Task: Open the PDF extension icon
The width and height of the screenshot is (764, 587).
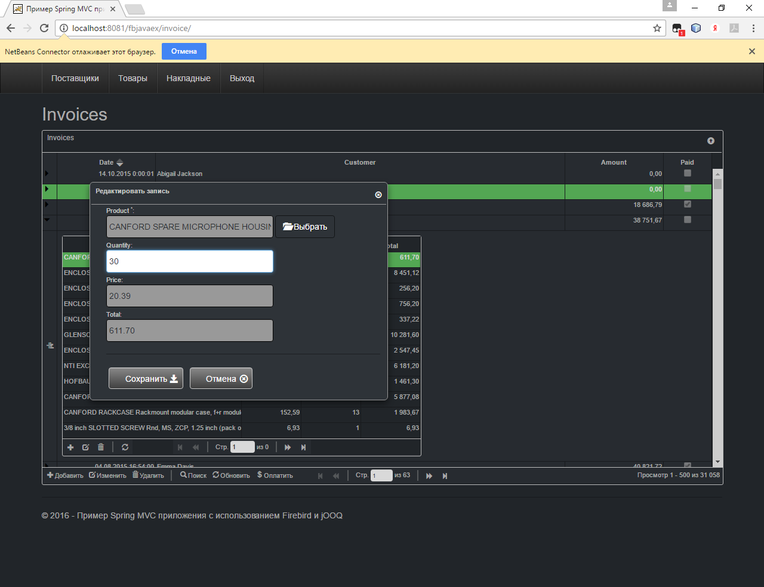Action: 734,28
